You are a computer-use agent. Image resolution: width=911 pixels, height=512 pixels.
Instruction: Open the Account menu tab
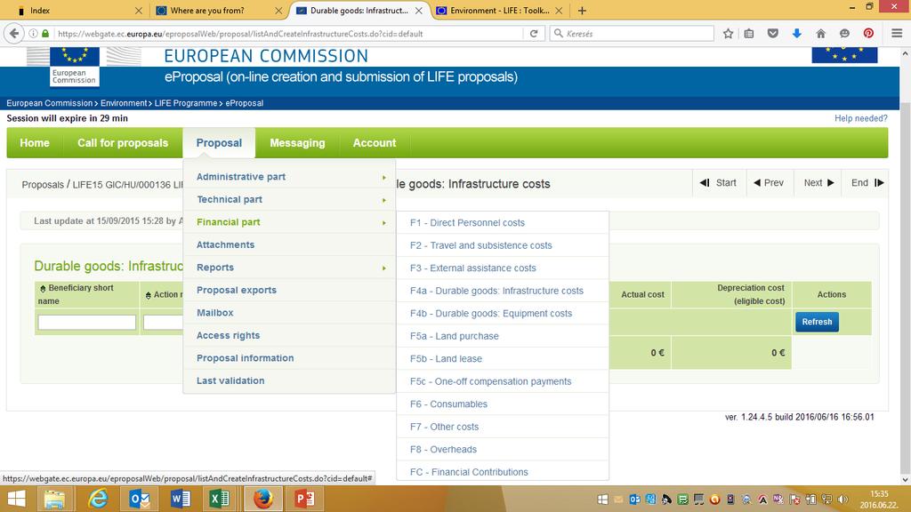point(375,143)
